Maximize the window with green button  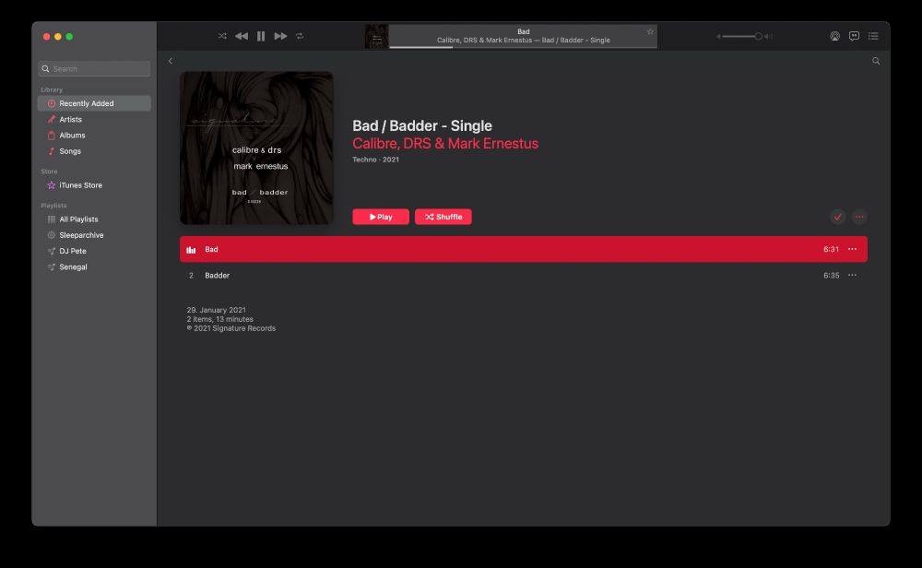click(69, 37)
